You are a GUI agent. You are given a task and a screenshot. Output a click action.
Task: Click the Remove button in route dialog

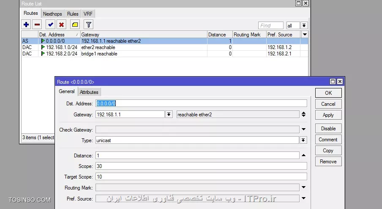coord(328,162)
